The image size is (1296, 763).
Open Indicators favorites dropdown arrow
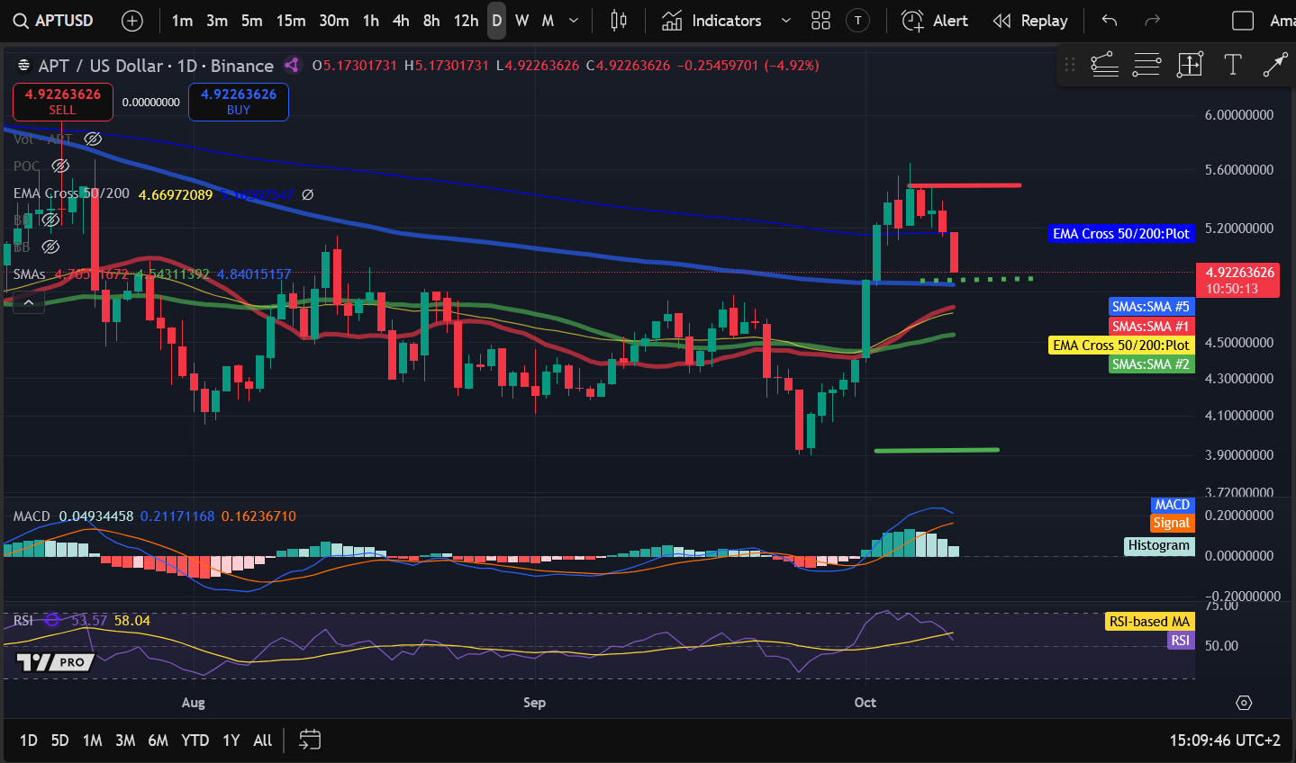(x=786, y=21)
